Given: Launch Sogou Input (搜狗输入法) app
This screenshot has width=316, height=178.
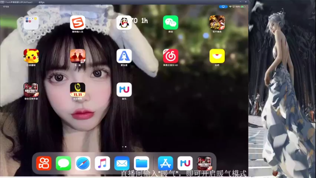Looking at the screenshot, I should pos(77,23).
